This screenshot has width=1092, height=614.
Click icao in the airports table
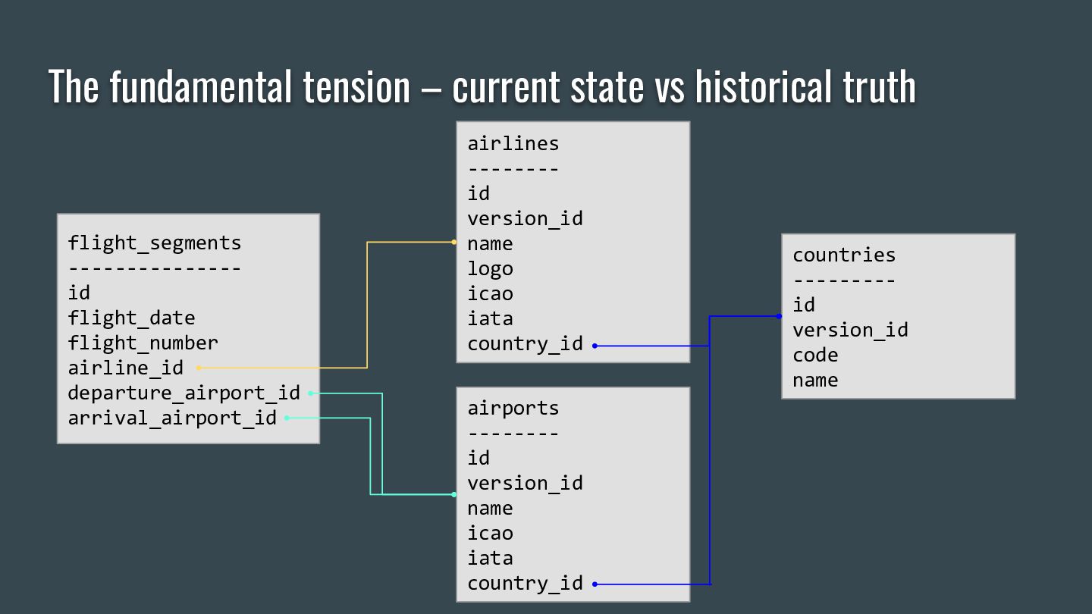(x=490, y=534)
